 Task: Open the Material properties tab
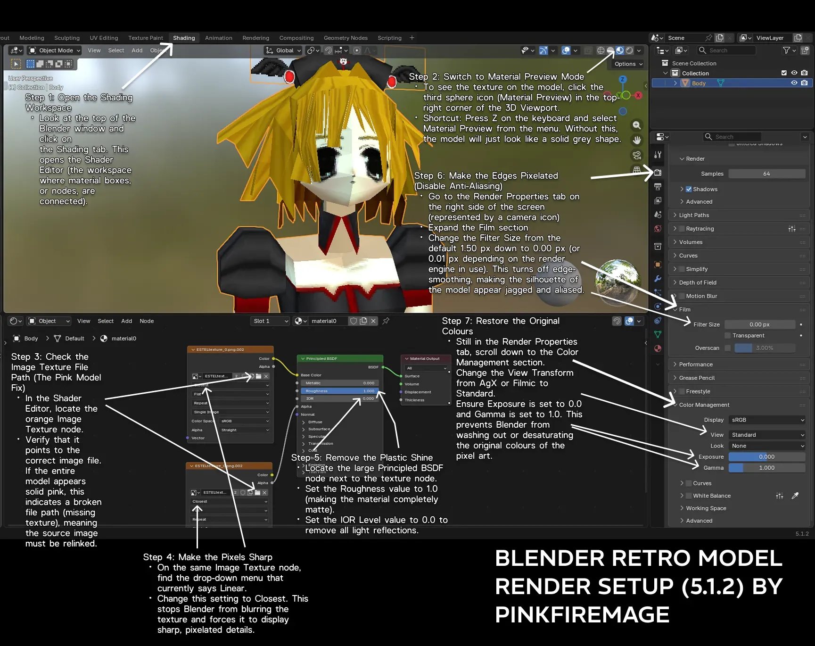[658, 348]
